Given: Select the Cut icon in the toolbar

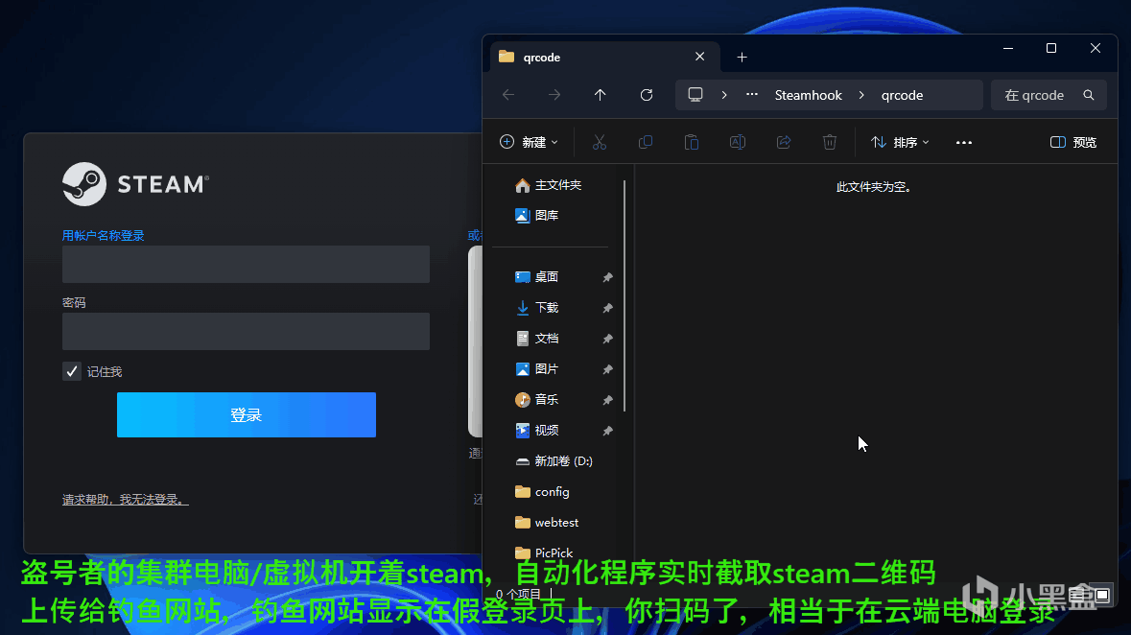Looking at the screenshot, I should pyautogui.click(x=599, y=142).
